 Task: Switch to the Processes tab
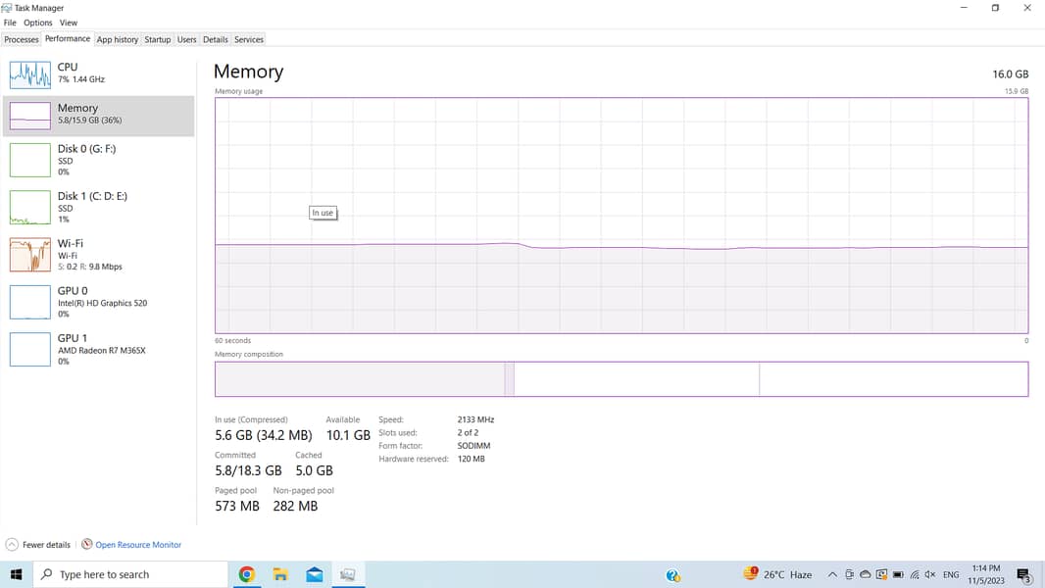coord(21,39)
